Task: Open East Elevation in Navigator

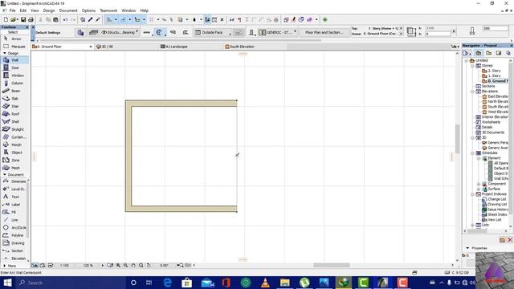Action: pyautogui.click(x=495, y=96)
